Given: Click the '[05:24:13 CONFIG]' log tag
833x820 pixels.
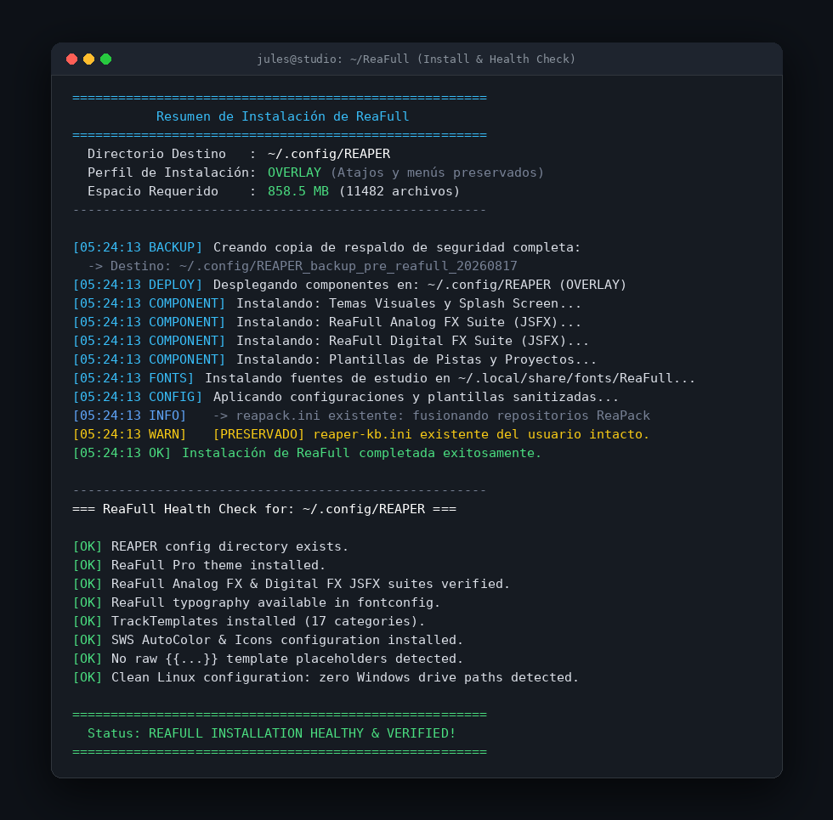Looking at the screenshot, I should point(138,397).
